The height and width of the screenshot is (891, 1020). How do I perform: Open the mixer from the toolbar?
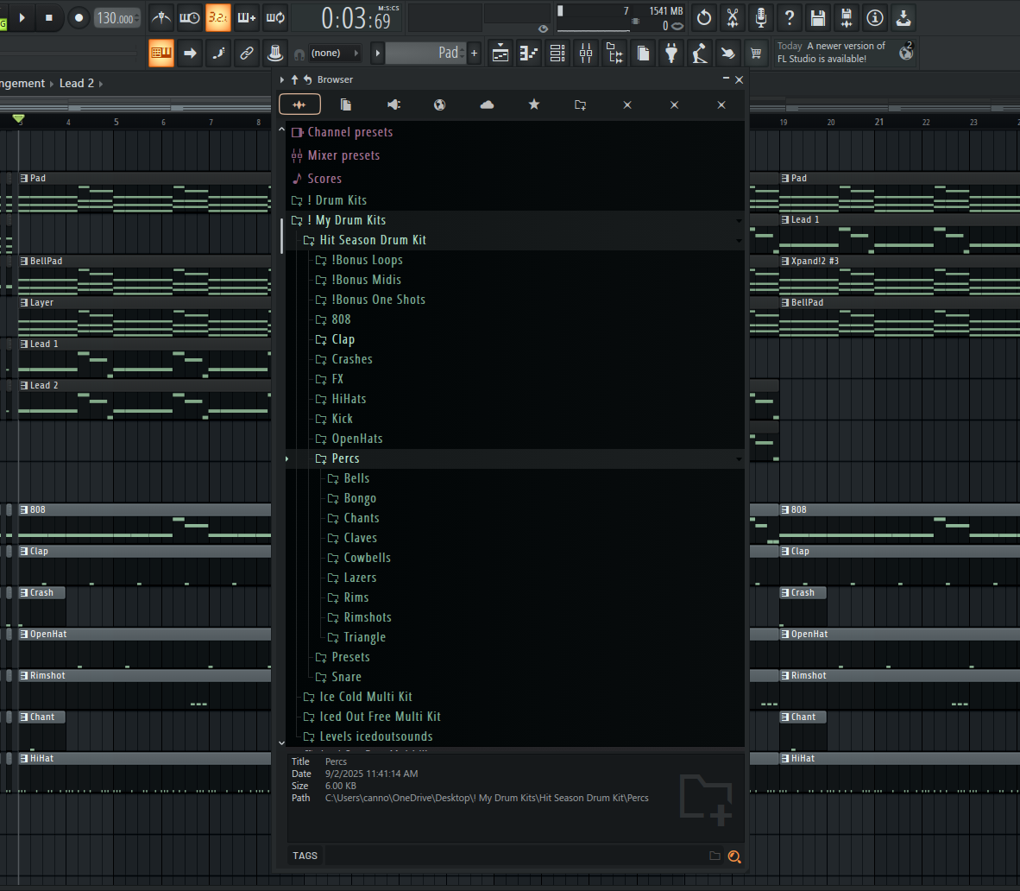[586, 54]
